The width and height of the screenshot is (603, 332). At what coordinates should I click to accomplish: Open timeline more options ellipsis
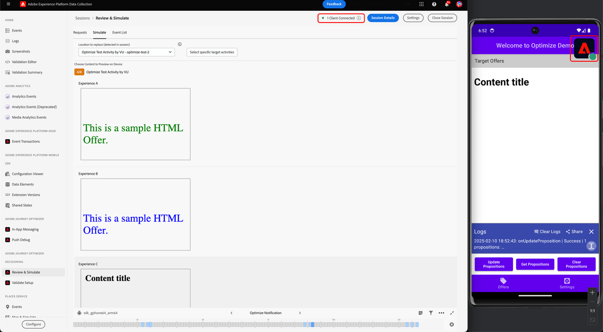point(441,313)
